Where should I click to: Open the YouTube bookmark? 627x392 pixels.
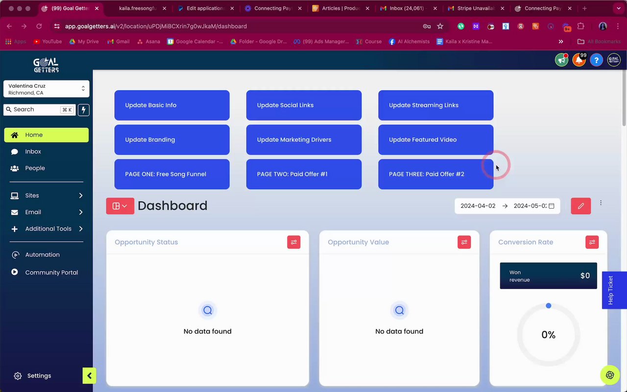tap(48, 42)
